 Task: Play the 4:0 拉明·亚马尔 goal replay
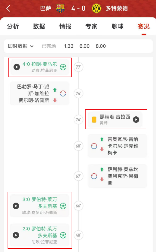pyautogui.click(x=17, y=67)
